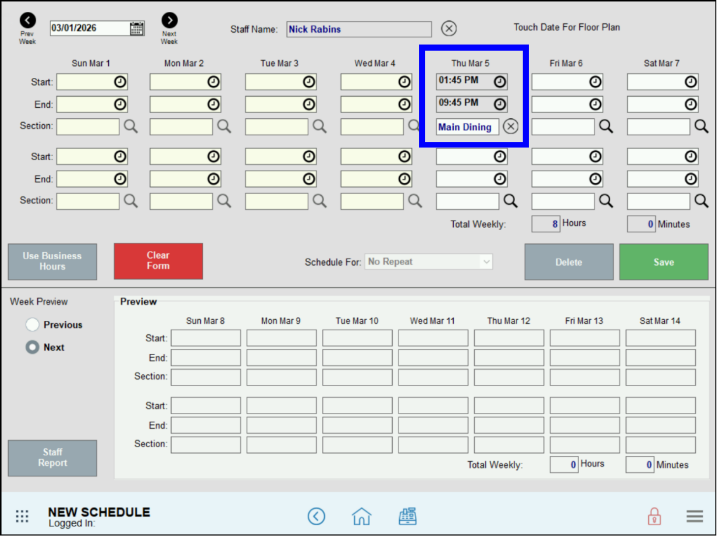718x537 pixels.
Task: Open the register icon in the bottom bar
Action: point(407,516)
